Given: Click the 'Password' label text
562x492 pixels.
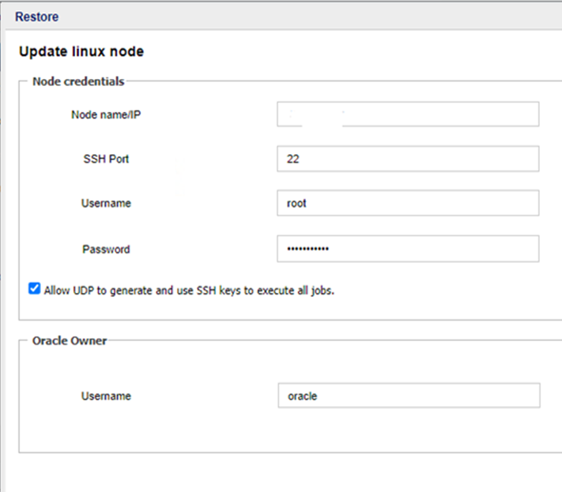Looking at the screenshot, I should point(106,249).
